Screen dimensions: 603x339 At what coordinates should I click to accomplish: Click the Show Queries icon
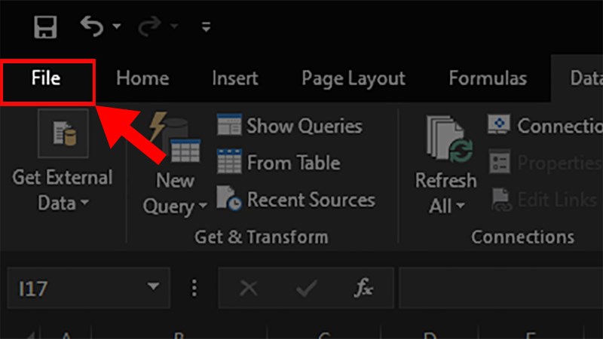pyautogui.click(x=229, y=126)
